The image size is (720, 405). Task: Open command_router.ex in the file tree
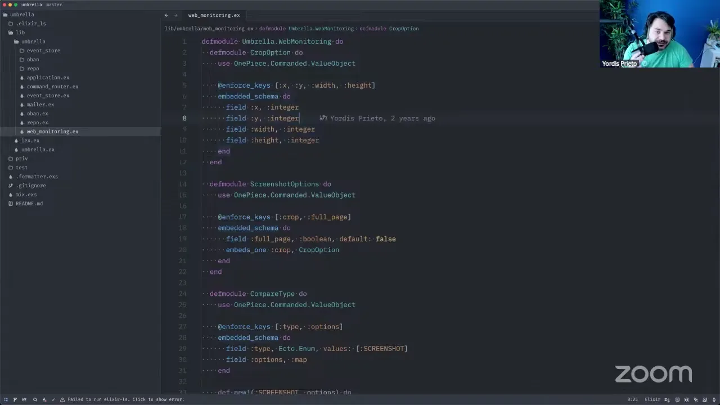point(52,87)
